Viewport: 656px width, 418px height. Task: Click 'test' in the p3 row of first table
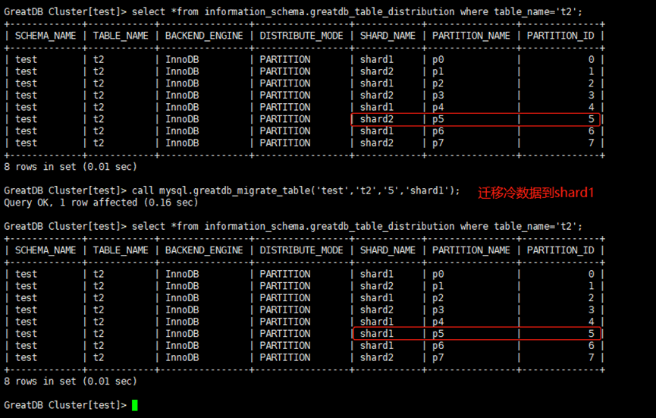pos(26,96)
